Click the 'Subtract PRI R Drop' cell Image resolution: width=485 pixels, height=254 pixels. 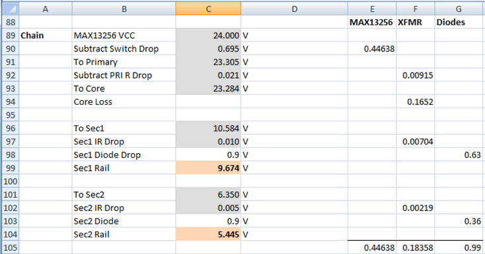coord(124,75)
